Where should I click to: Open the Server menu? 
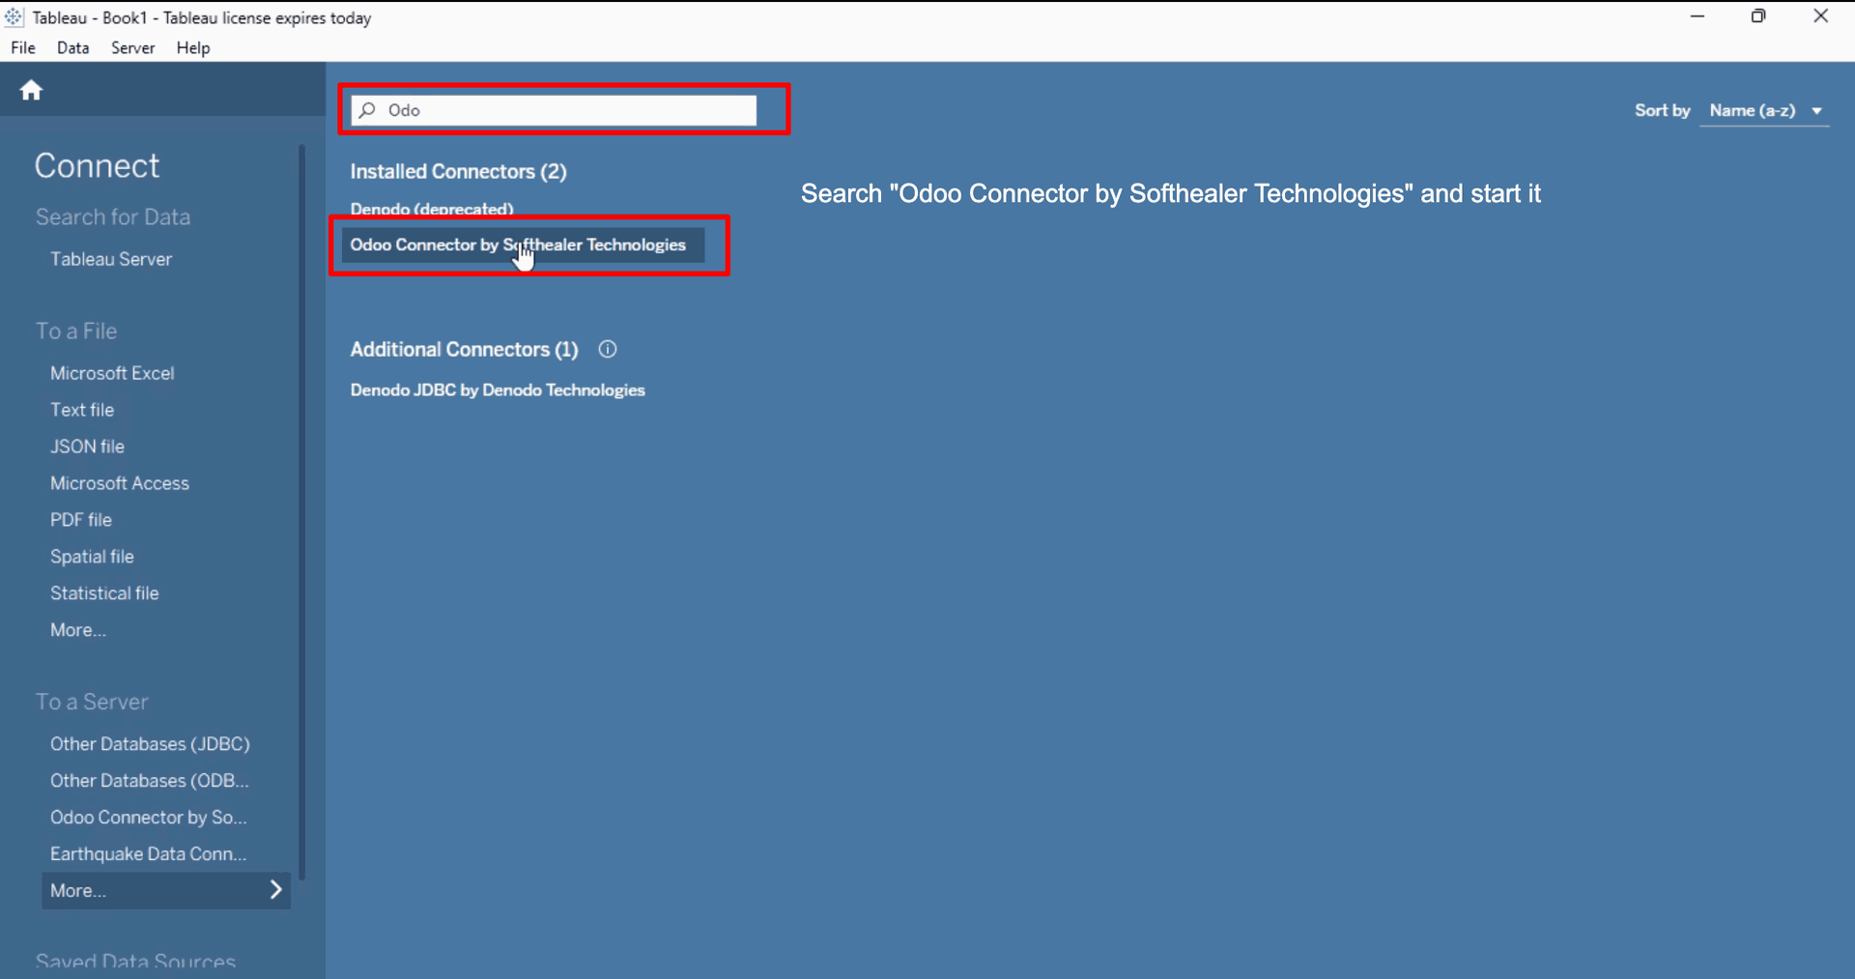[x=132, y=48]
